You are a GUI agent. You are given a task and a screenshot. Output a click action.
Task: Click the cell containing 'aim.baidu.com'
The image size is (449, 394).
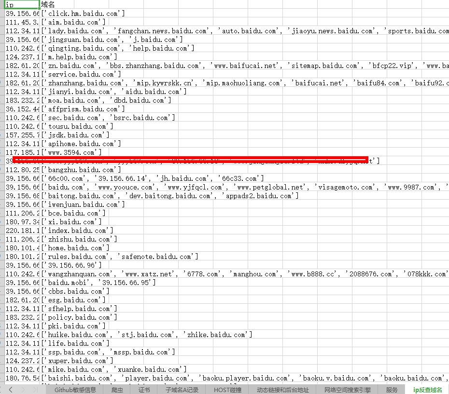tap(73, 22)
